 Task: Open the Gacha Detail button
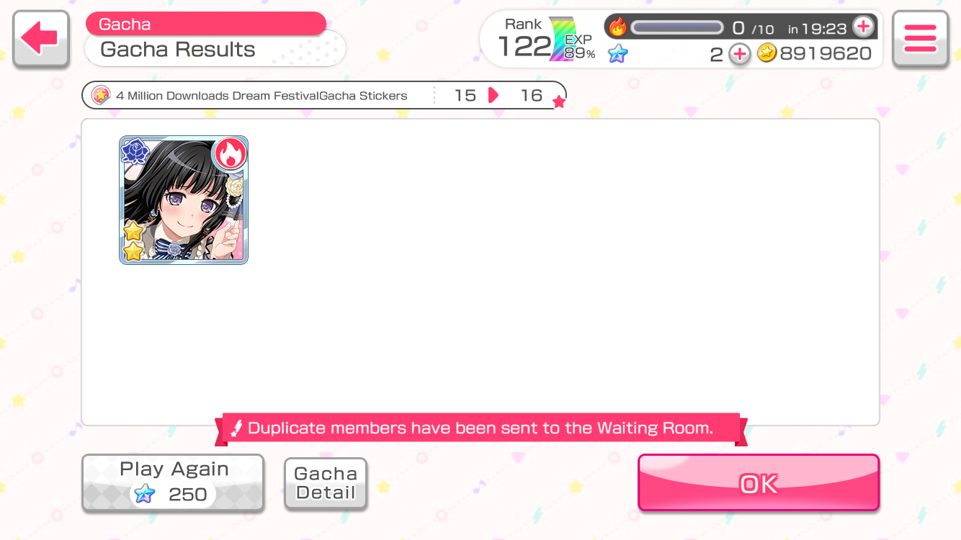click(326, 483)
